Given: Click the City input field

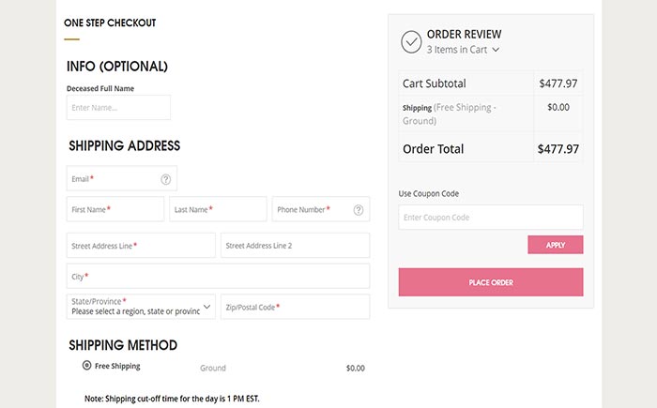Looking at the screenshot, I should coord(218,276).
